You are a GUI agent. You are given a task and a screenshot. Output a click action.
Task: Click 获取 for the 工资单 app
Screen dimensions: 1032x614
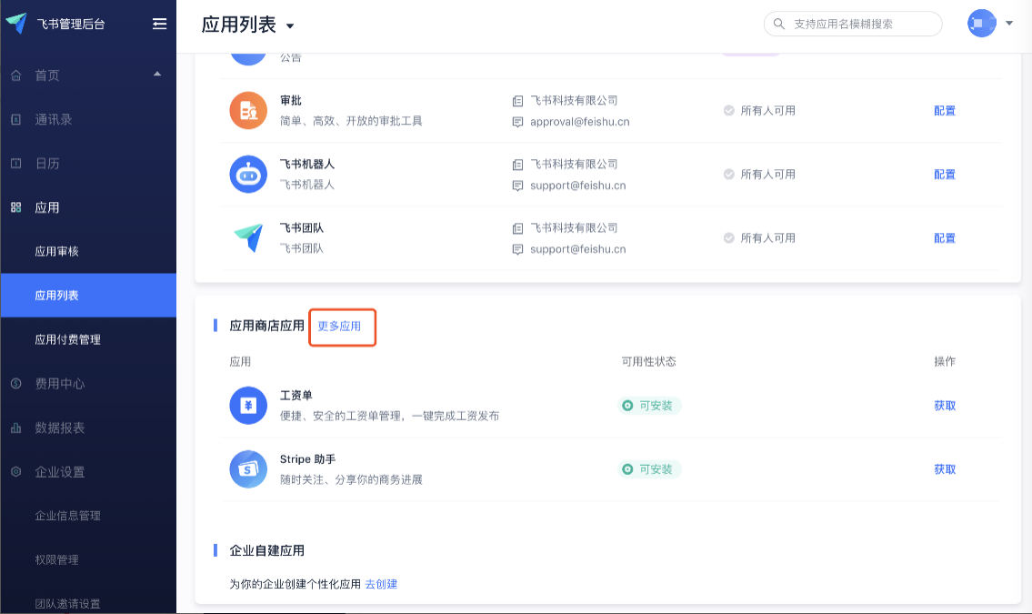(x=945, y=406)
